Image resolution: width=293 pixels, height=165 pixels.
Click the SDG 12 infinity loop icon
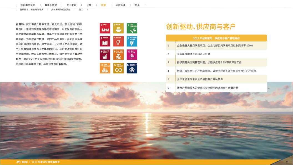click(118, 68)
